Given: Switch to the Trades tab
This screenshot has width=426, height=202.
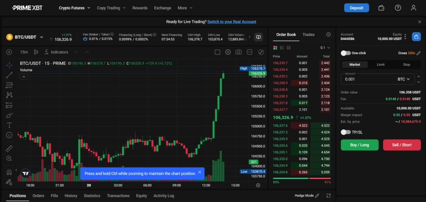Looking at the screenshot, I should 308,34.
